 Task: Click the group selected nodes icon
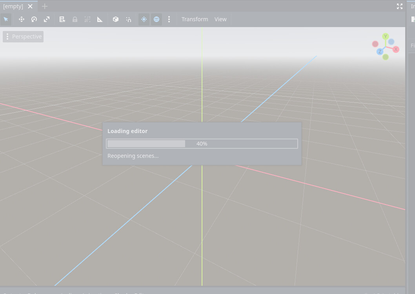point(87,19)
